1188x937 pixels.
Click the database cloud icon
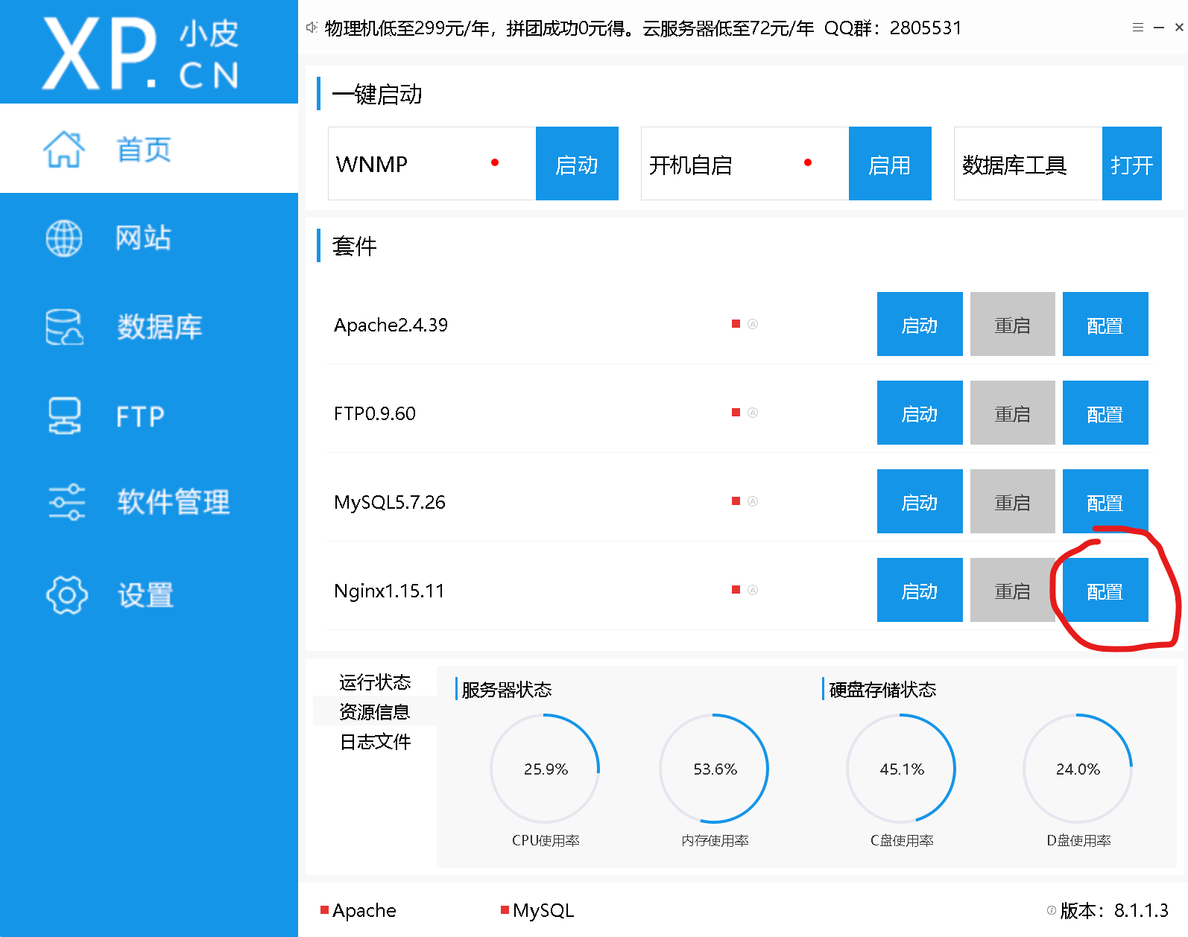[x=64, y=327]
